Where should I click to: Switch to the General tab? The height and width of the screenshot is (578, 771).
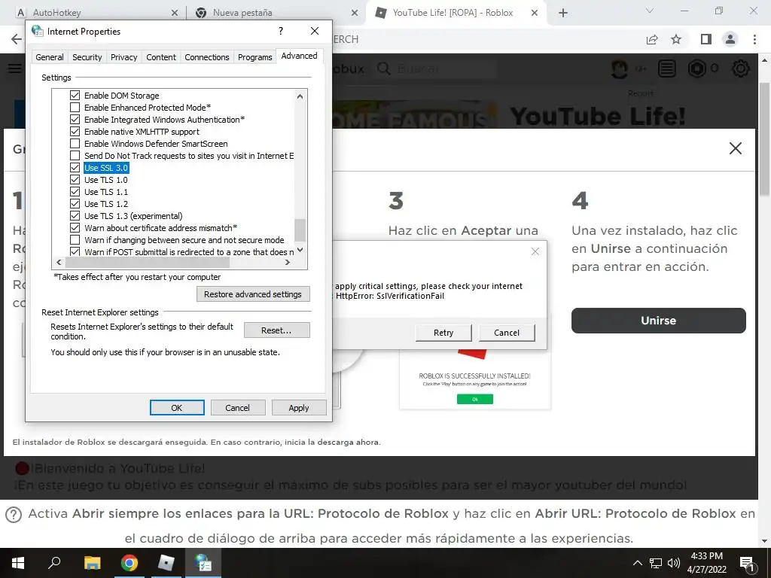pos(50,57)
